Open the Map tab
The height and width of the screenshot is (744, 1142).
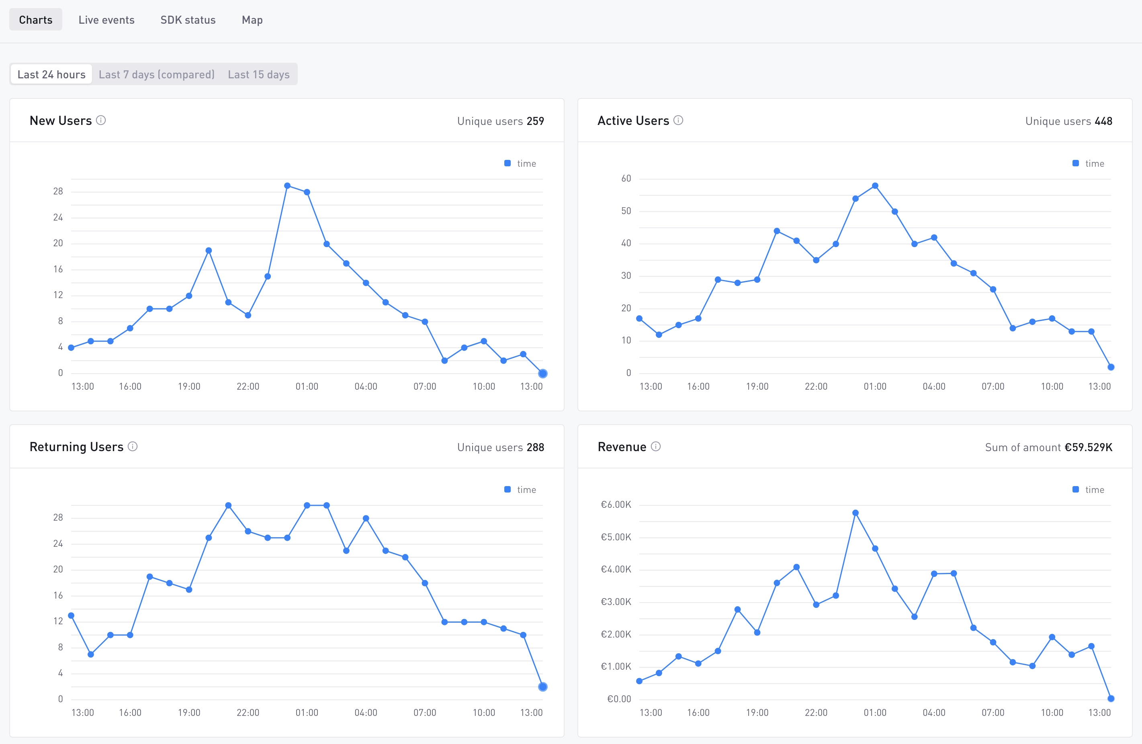pyautogui.click(x=252, y=20)
